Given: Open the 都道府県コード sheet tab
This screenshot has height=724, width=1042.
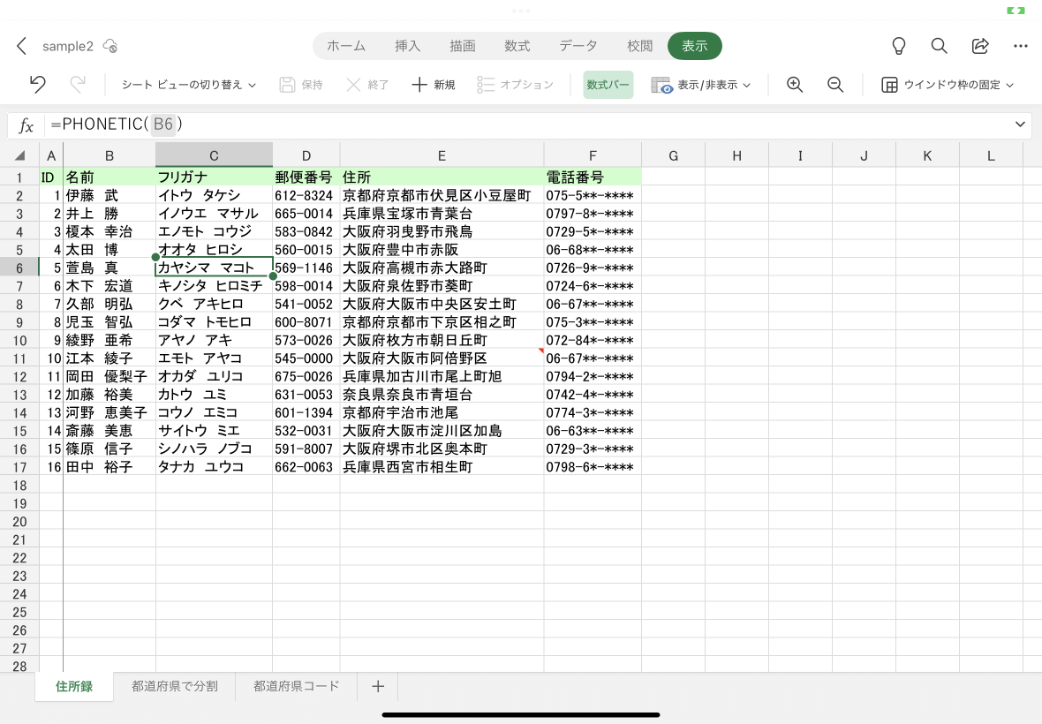Looking at the screenshot, I should (297, 686).
